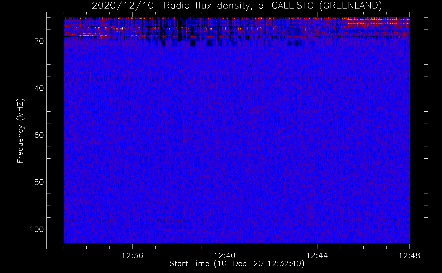Click the 60 frequency tick label
Image resolution: width=442 pixels, height=273 pixels.
click(x=39, y=135)
